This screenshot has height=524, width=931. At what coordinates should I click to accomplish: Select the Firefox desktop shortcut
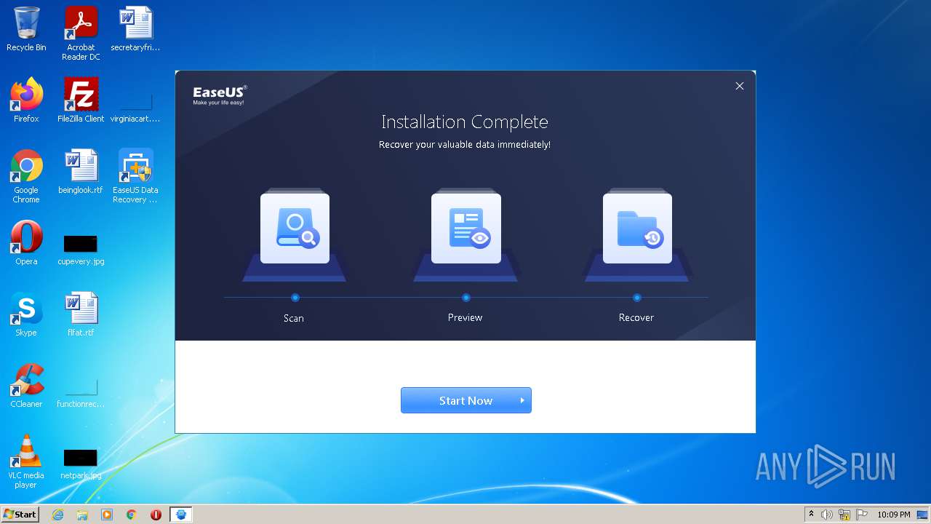(x=26, y=100)
